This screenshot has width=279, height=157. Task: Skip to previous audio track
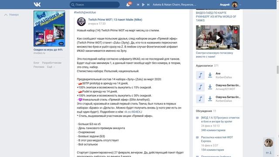[x=138, y=5]
